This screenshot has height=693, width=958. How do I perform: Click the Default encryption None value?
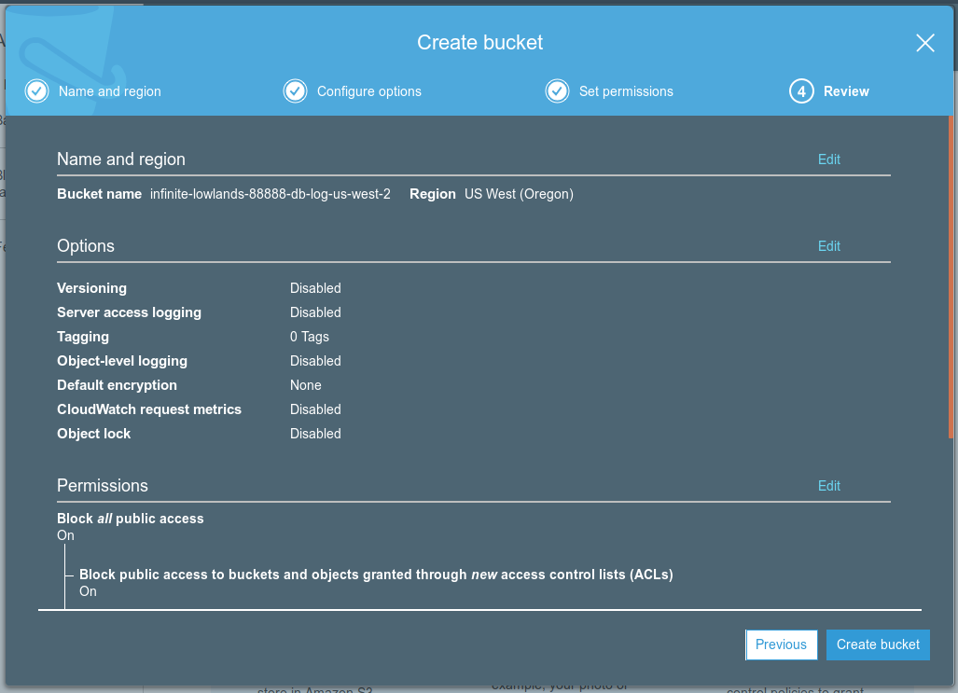click(305, 385)
